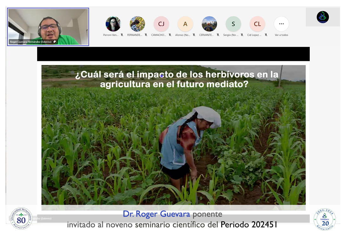Click the shared slide title text
Screen dimensions: 346x241
pos(176,79)
